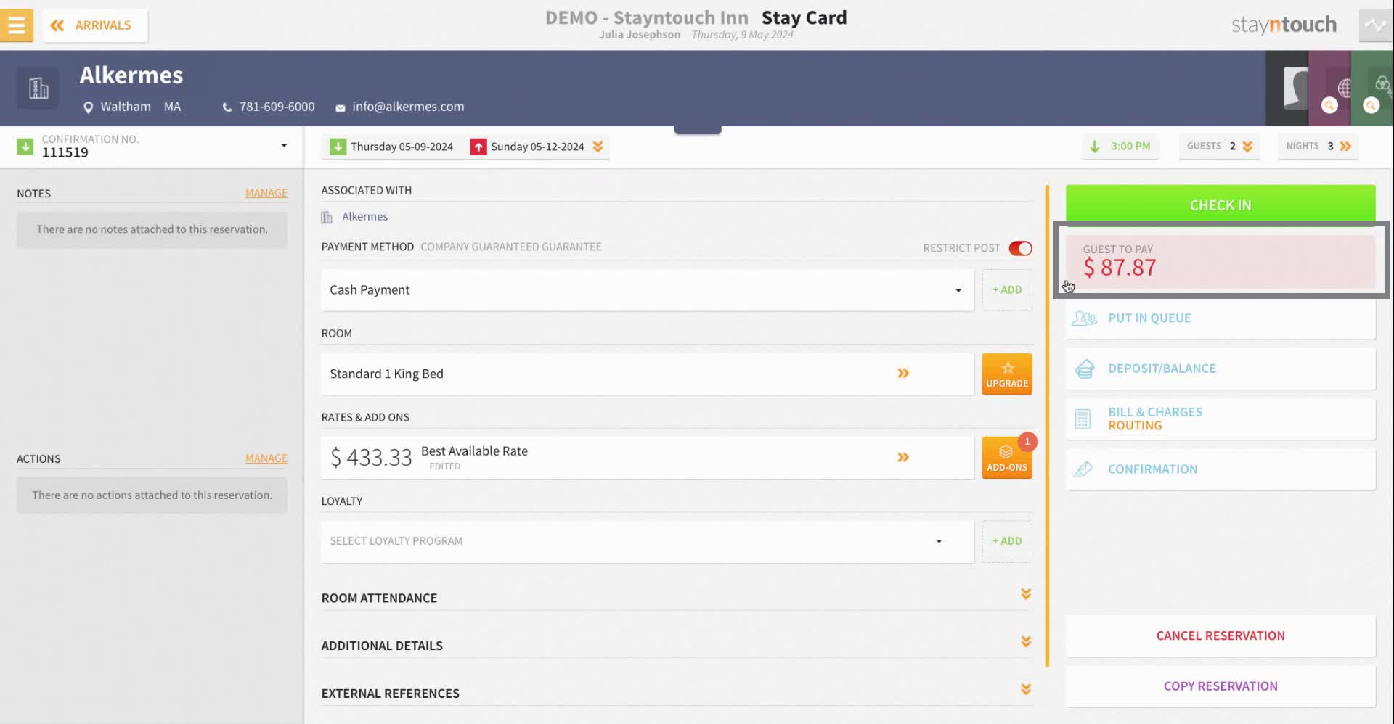
Task: Open the confirmation number dropdown arrow
Action: point(284,146)
